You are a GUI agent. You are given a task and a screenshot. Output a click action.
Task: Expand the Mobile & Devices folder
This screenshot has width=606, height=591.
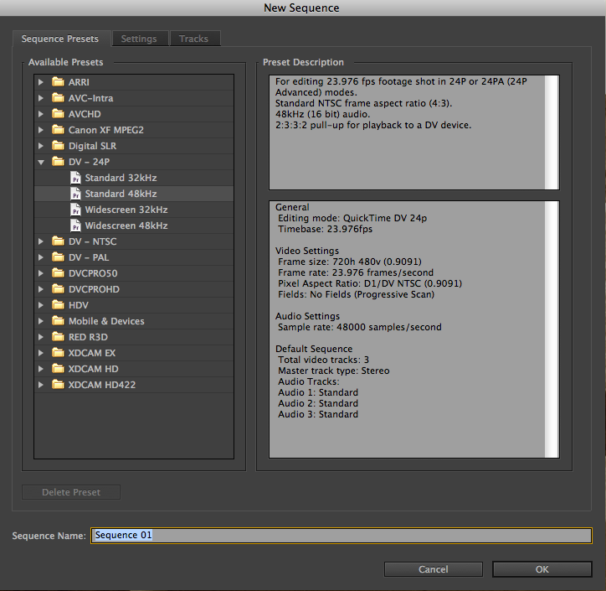click(x=40, y=321)
